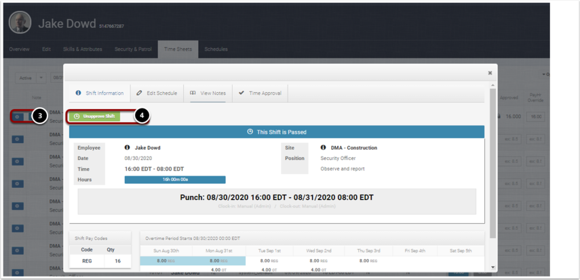Select the Sun Aug 30th 8.00 REG cell

pos(166,260)
